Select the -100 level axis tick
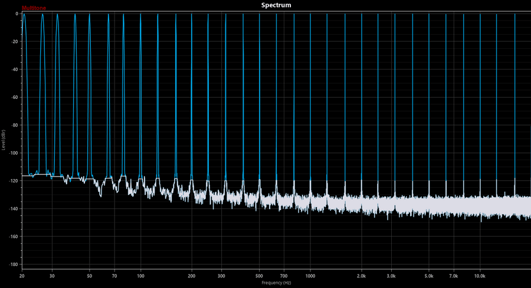 14,153
